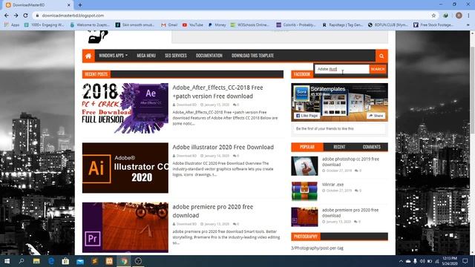The width and height of the screenshot is (475, 267).
Task: Open Windows taskbar search
Action: pyautogui.click(x=22, y=261)
